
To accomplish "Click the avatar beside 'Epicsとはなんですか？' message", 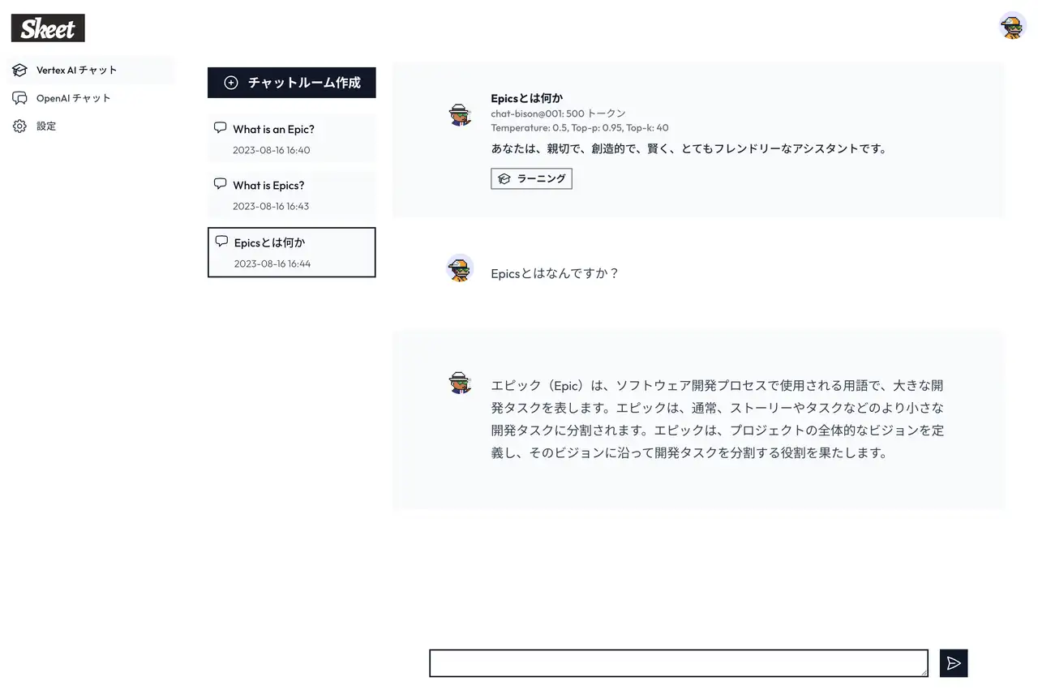I will [x=461, y=270].
